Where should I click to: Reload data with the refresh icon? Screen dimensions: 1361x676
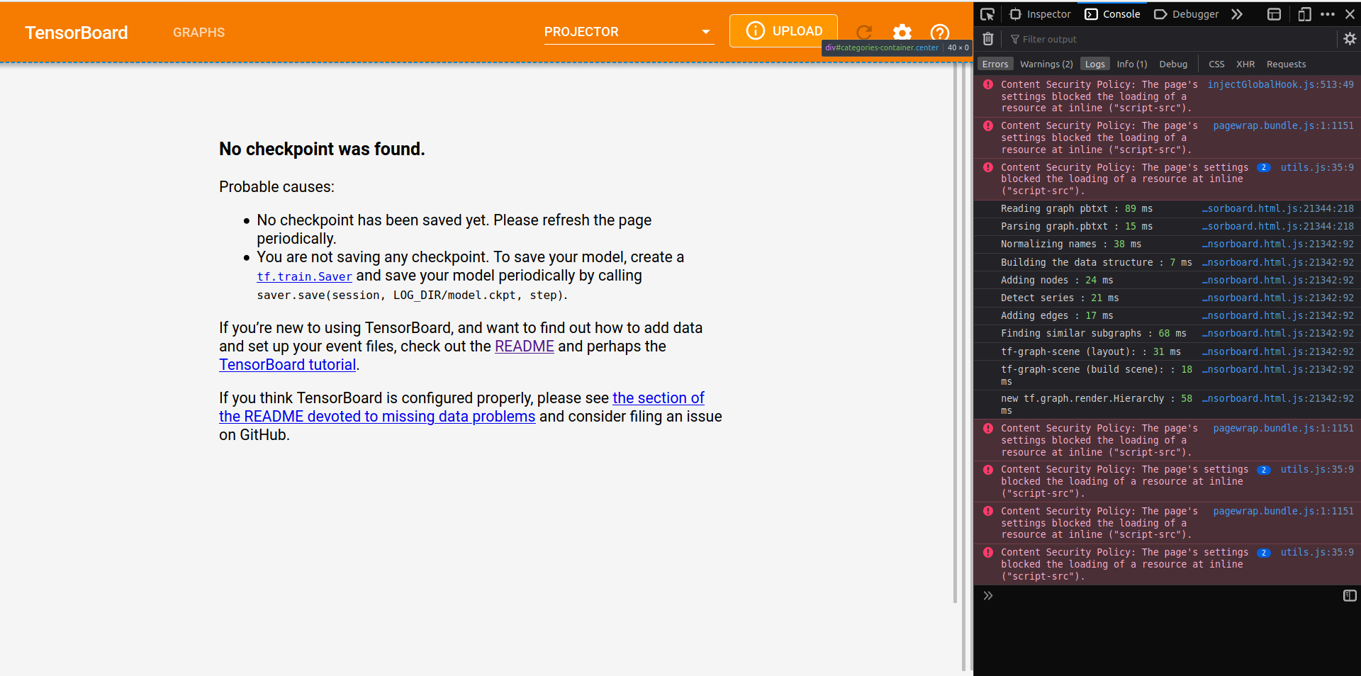[863, 33]
